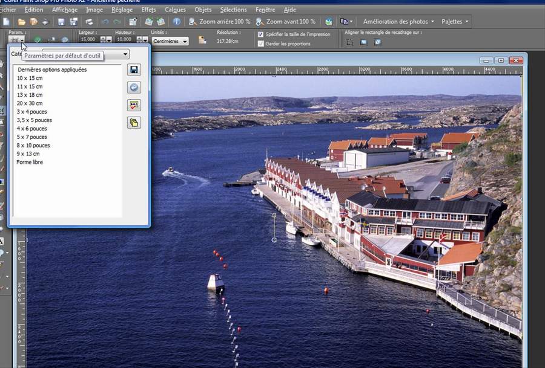
Task: Select the 10 x 15 cm preset
Action: coord(30,78)
